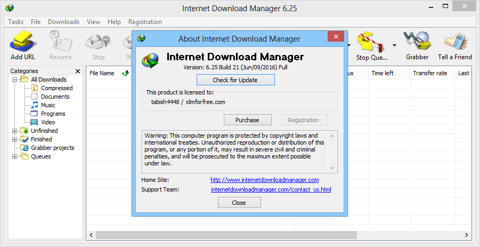Click the Stop toolbar icon
Viewport: 480px width, 247px height.
click(x=98, y=41)
